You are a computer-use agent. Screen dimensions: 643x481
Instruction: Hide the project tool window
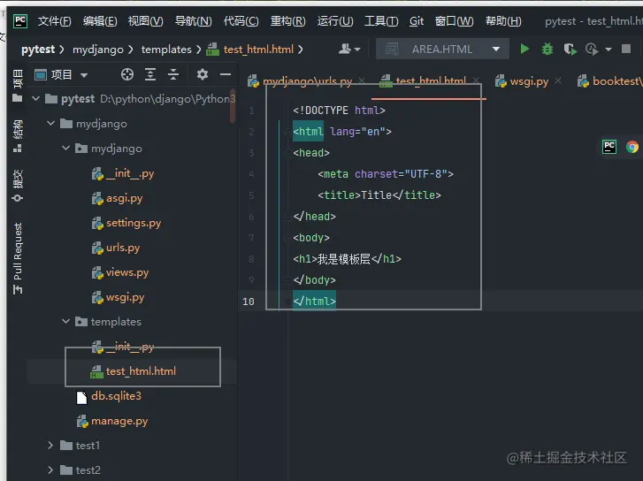pos(226,74)
